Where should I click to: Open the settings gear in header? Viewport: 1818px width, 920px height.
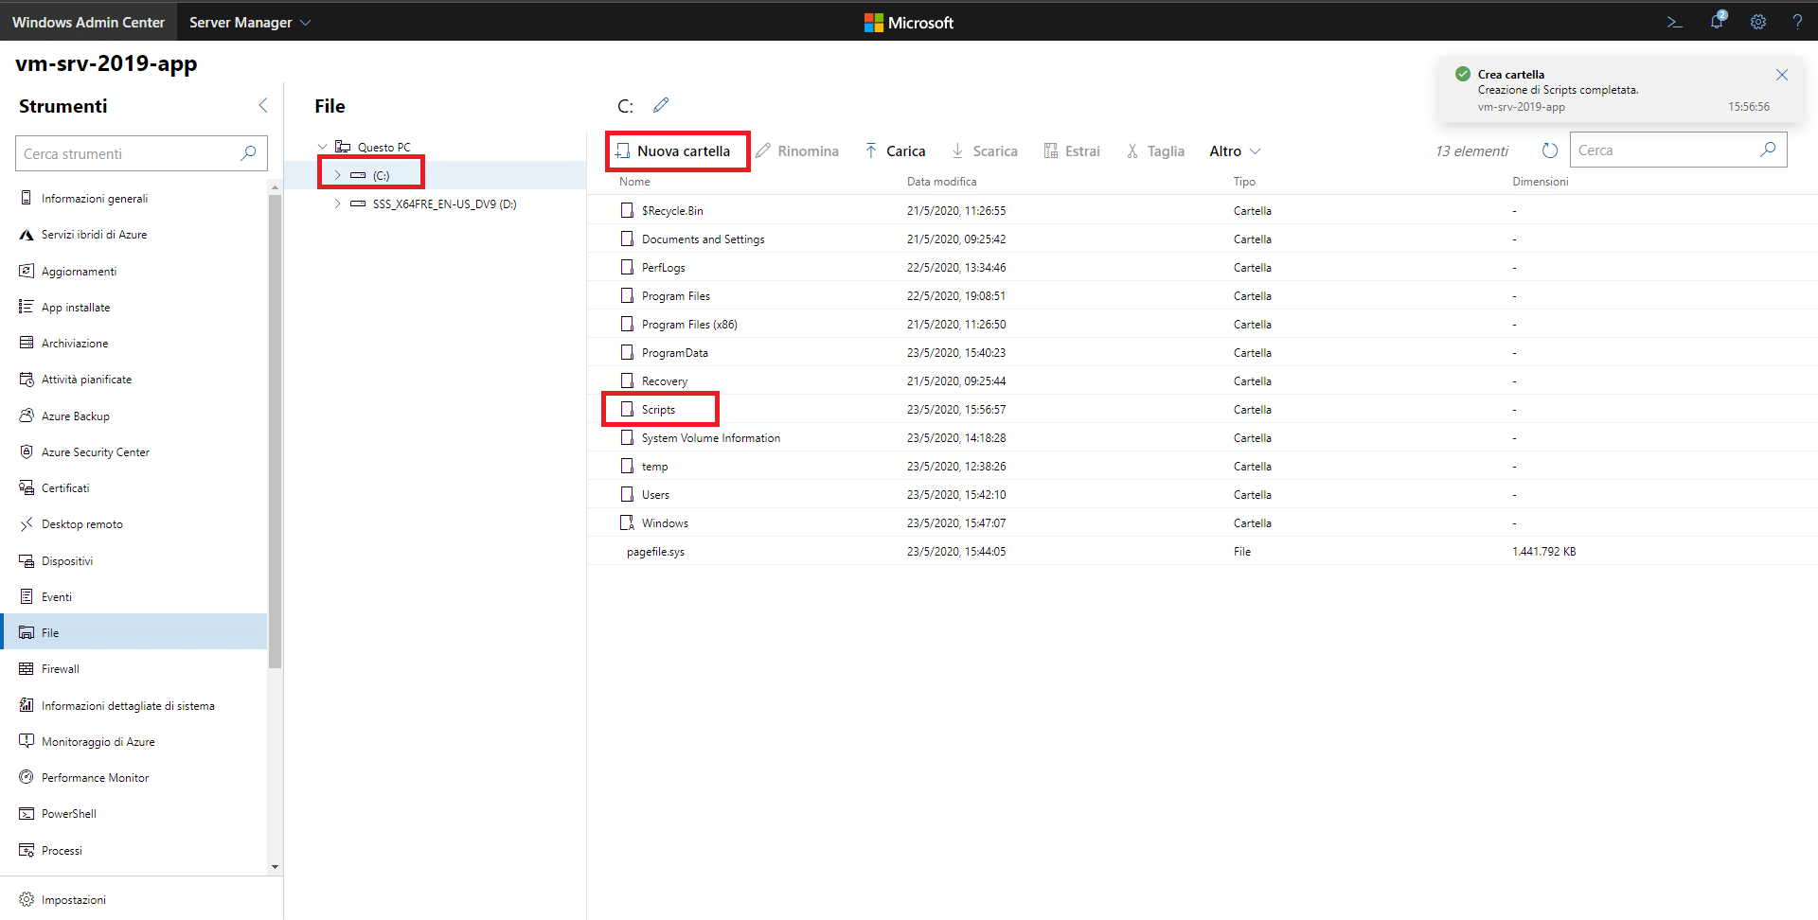[x=1757, y=22]
